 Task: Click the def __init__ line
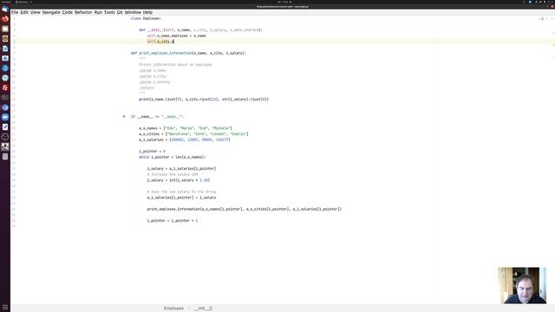[200, 30]
